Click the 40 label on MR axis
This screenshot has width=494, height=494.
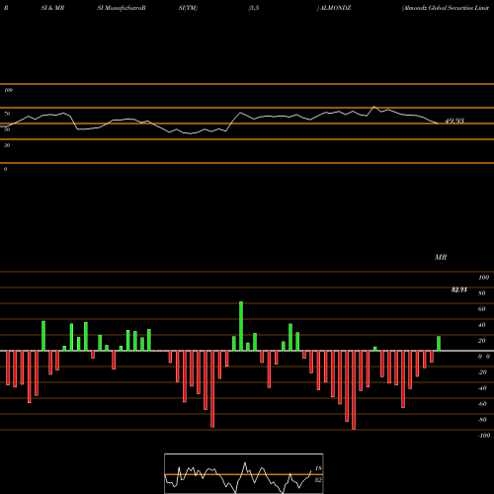(x=482, y=325)
